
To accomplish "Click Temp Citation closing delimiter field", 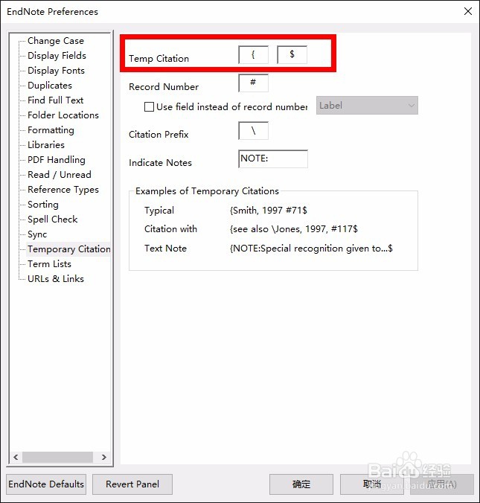I will pyautogui.click(x=292, y=54).
